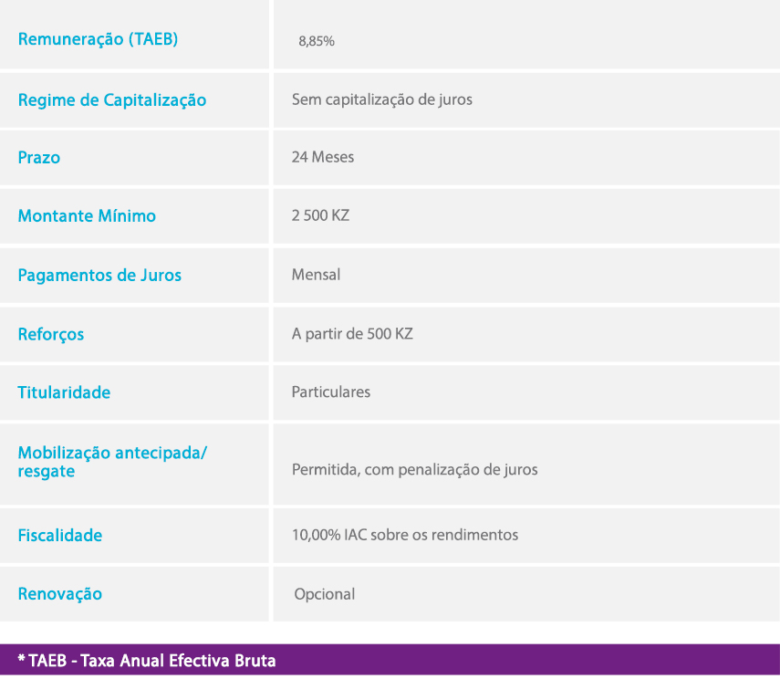
Task: Select the Permitida, com penalização de juros text
Action: [x=414, y=470]
